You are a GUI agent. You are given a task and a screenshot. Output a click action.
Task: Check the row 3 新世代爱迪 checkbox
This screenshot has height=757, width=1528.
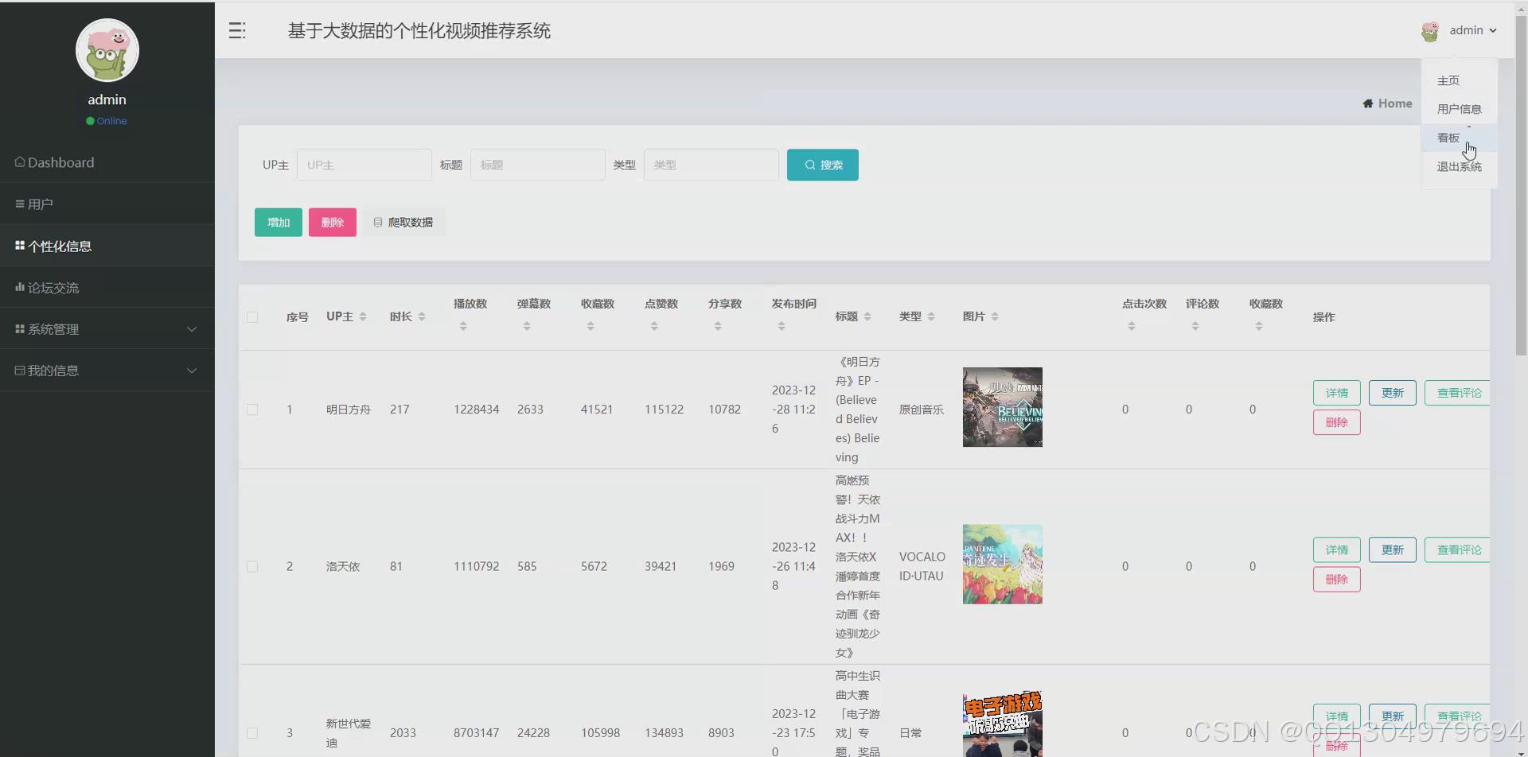[x=252, y=732]
